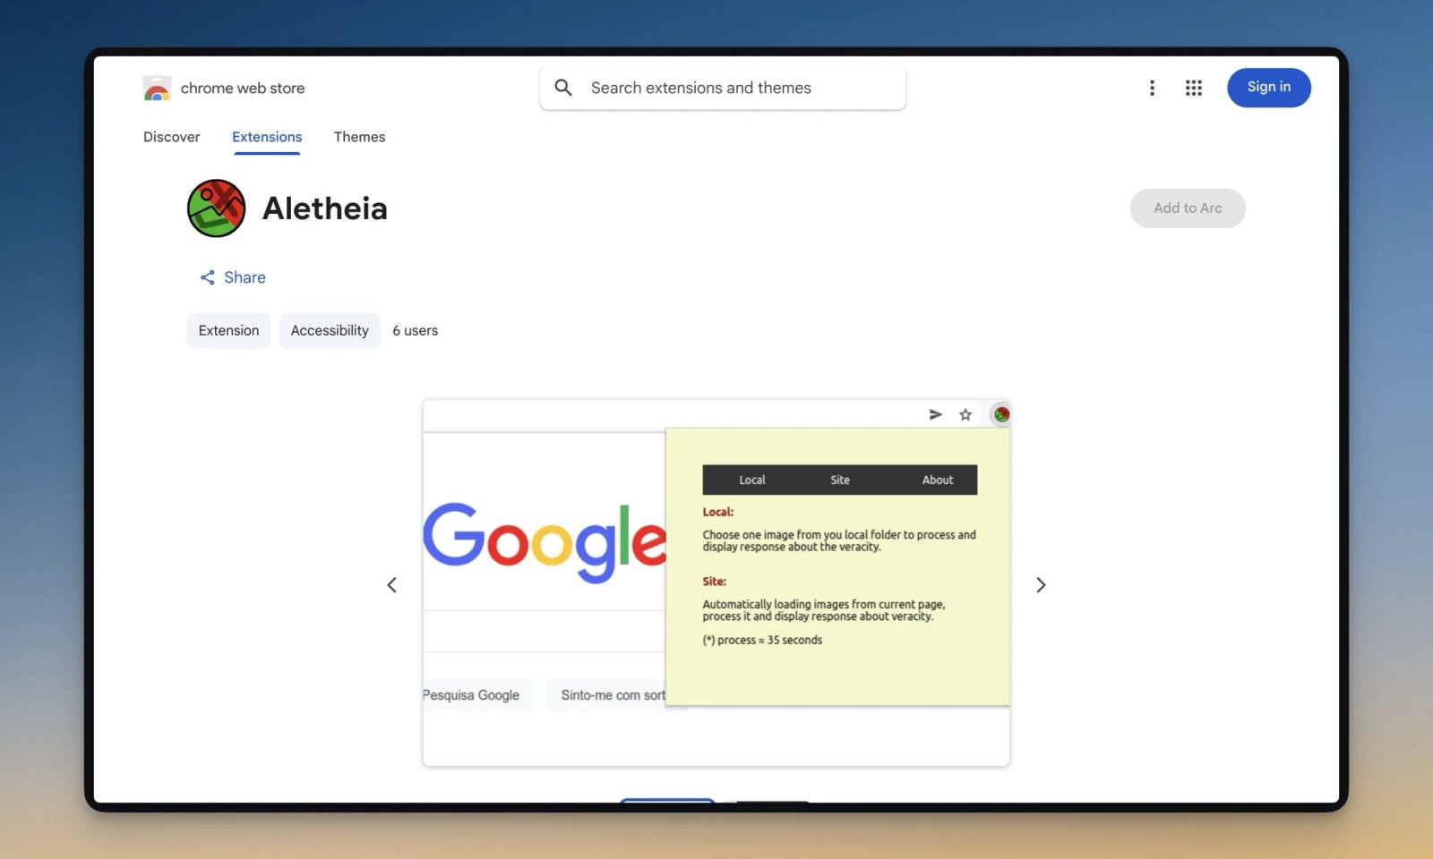Image resolution: width=1433 pixels, height=859 pixels.
Task: Switch to the Discover tab
Action: tap(171, 137)
